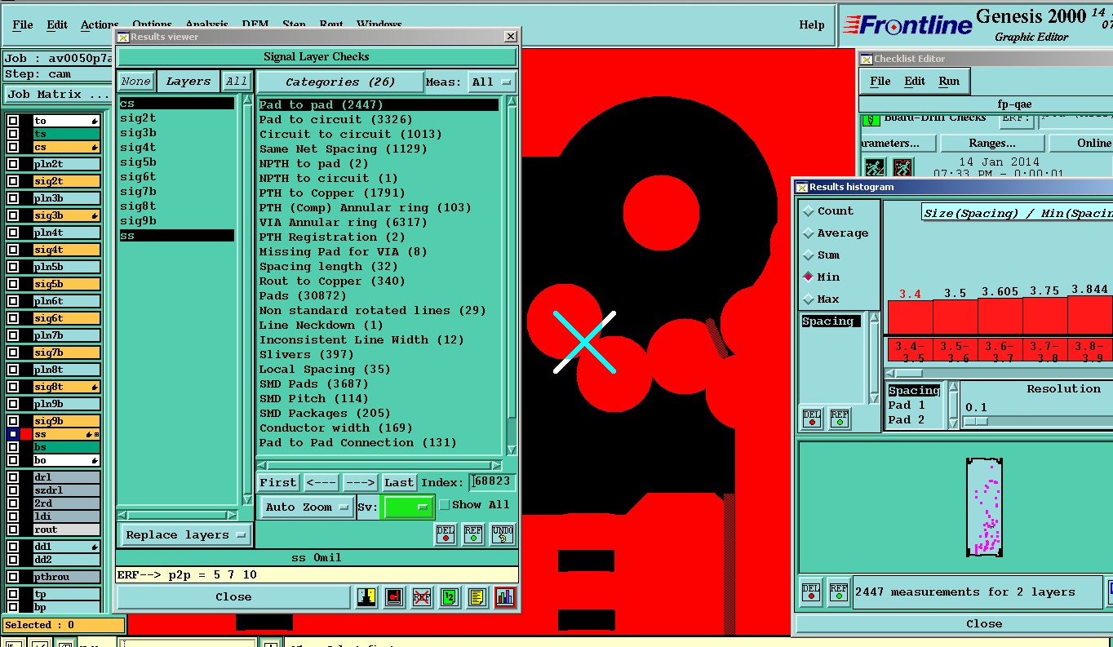This screenshot has height=647, width=1113.
Task: Toggle checkbox for layer rout
Action: click(x=13, y=530)
